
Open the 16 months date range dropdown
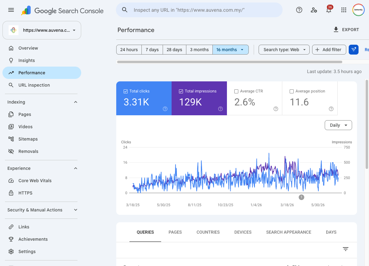click(x=231, y=50)
